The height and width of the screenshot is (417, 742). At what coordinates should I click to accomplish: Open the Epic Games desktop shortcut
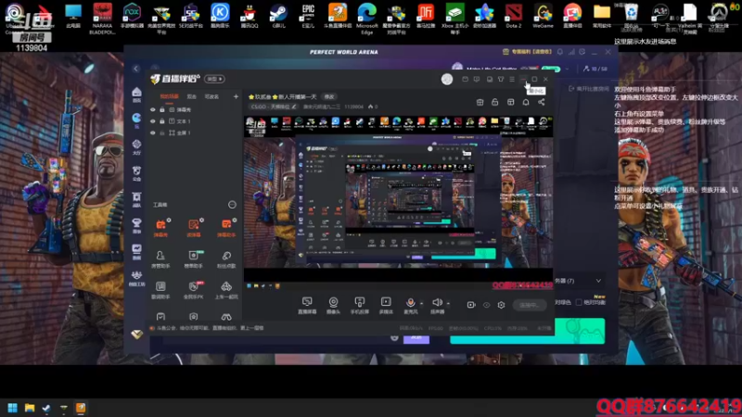point(308,16)
